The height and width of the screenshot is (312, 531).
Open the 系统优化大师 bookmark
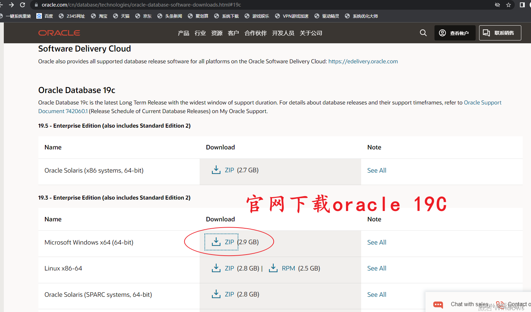pos(361,16)
